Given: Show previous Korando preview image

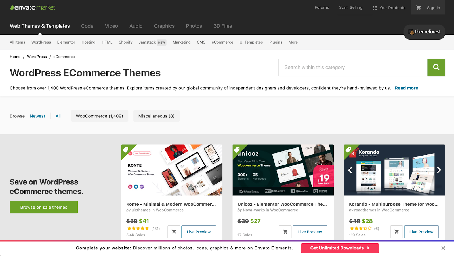Looking at the screenshot, I should coord(350,170).
